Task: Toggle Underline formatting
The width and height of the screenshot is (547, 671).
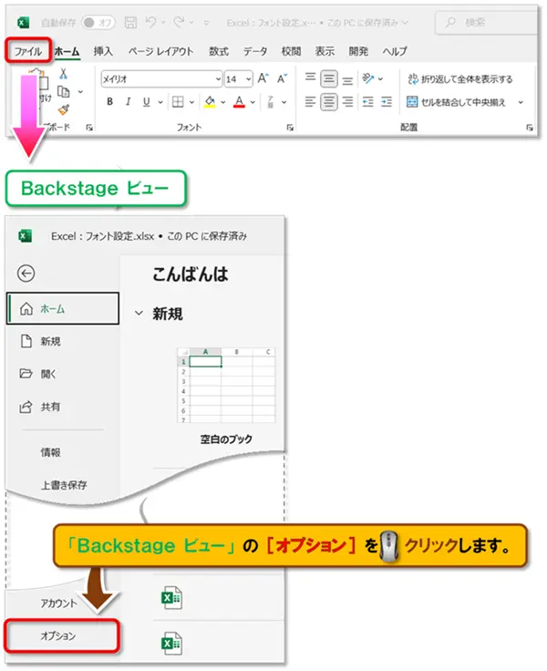Action: (x=147, y=102)
